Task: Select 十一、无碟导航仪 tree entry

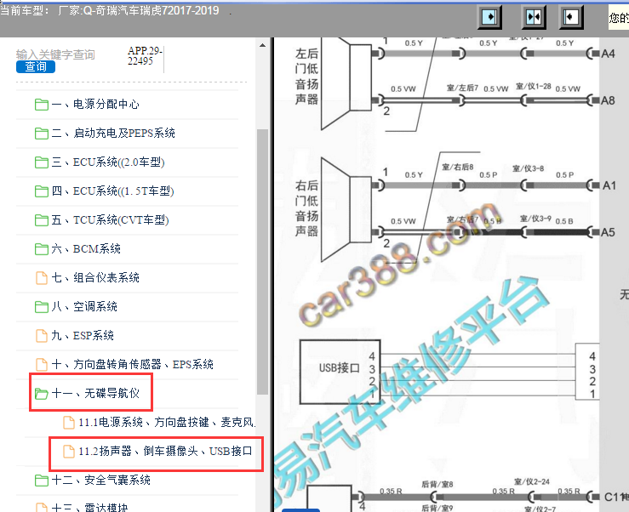Action: click(95, 393)
